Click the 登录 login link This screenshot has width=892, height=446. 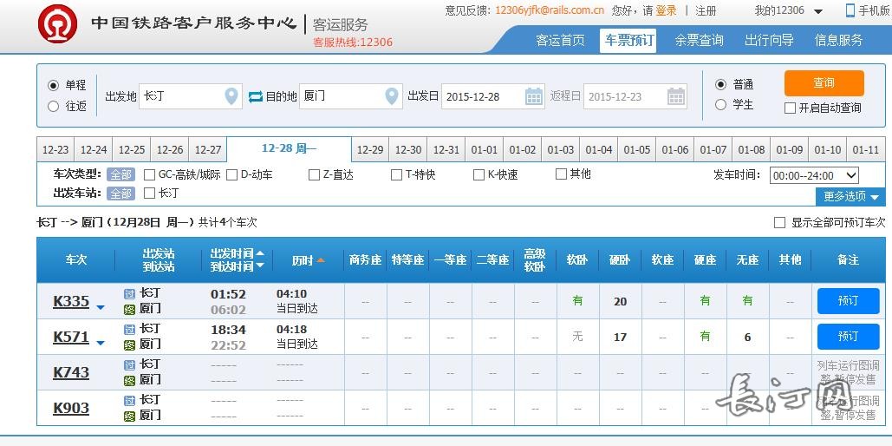point(666,10)
